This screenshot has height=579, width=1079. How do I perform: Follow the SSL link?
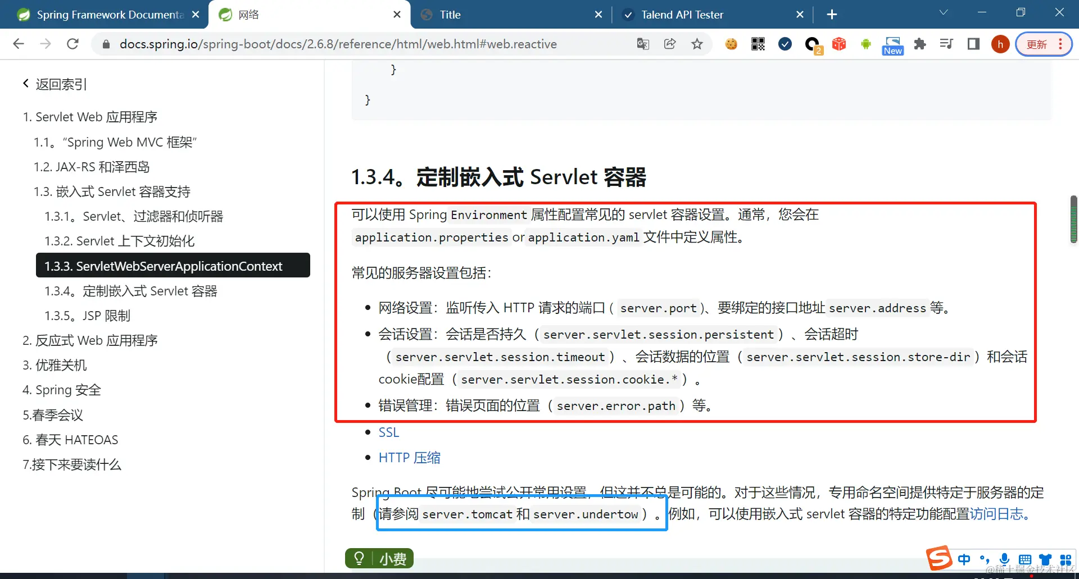pyautogui.click(x=388, y=432)
